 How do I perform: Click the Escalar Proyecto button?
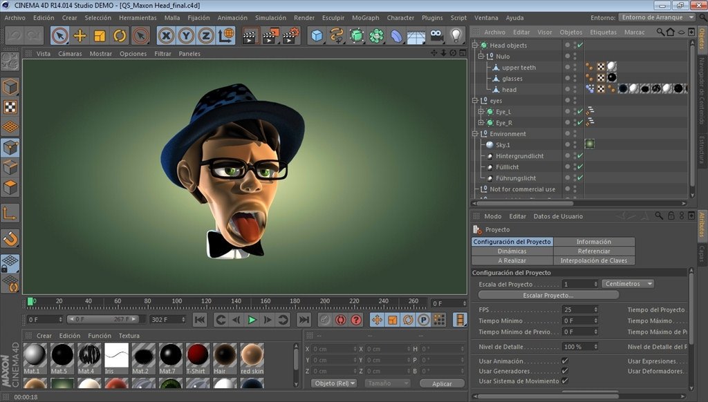pyautogui.click(x=548, y=295)
